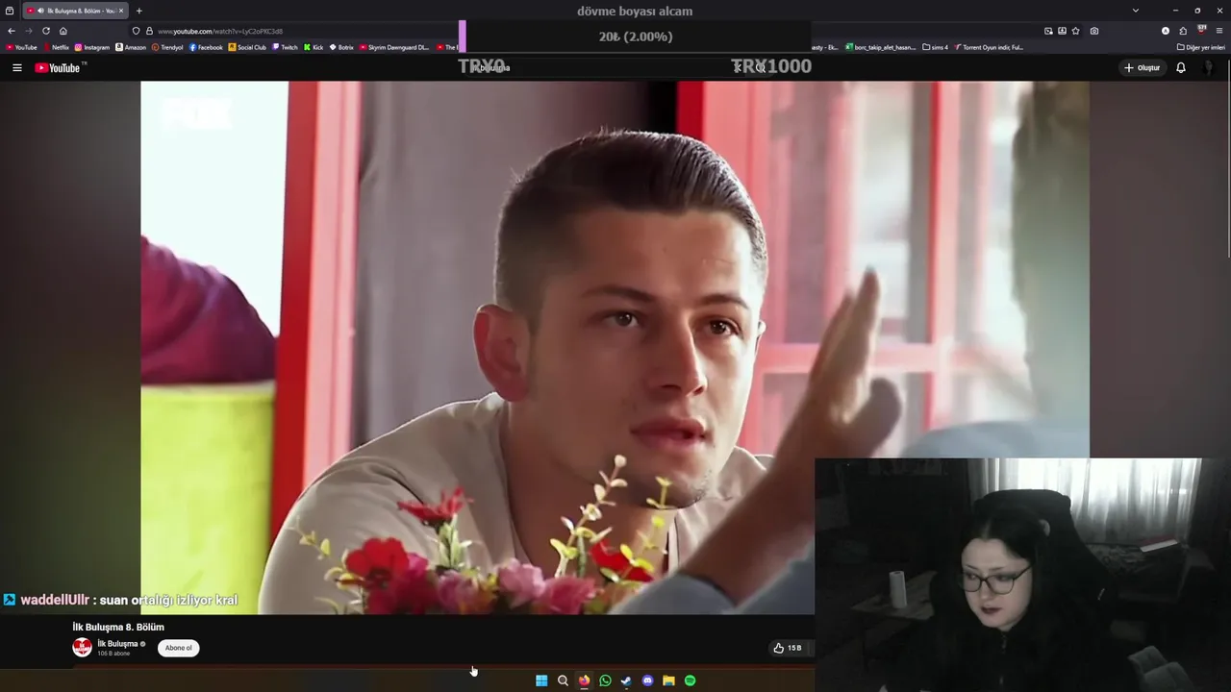Subscribe with the Abone ol button
The width and height of the screenshot is (1231, 692).
(x=178, y=648)
